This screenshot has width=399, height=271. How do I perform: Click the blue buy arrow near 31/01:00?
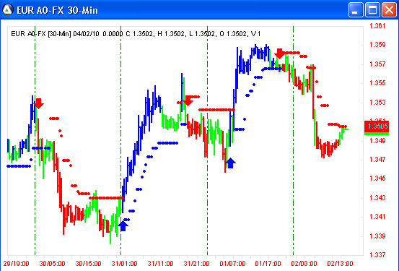123,226
